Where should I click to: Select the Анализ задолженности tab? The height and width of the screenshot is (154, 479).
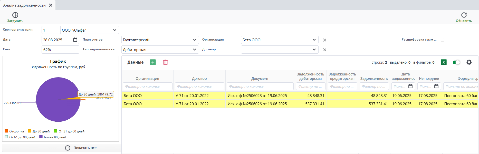tap(24, 5)
